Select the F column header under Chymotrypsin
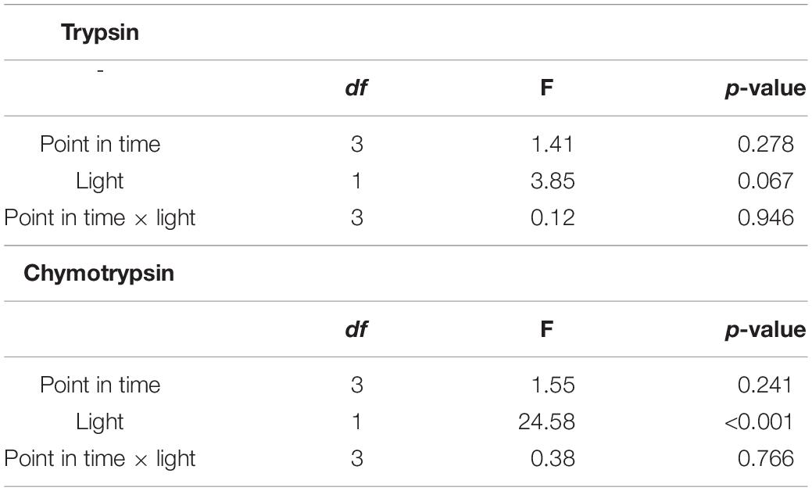Viewport: 812px width, 491px height. [x=546, y=329]
